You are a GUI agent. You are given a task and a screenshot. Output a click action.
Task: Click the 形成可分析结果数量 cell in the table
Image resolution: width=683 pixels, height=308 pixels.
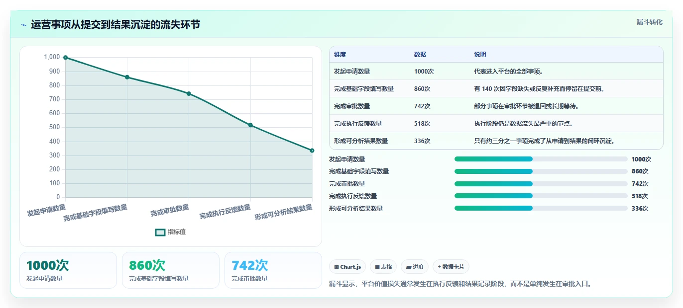point(361,141)
